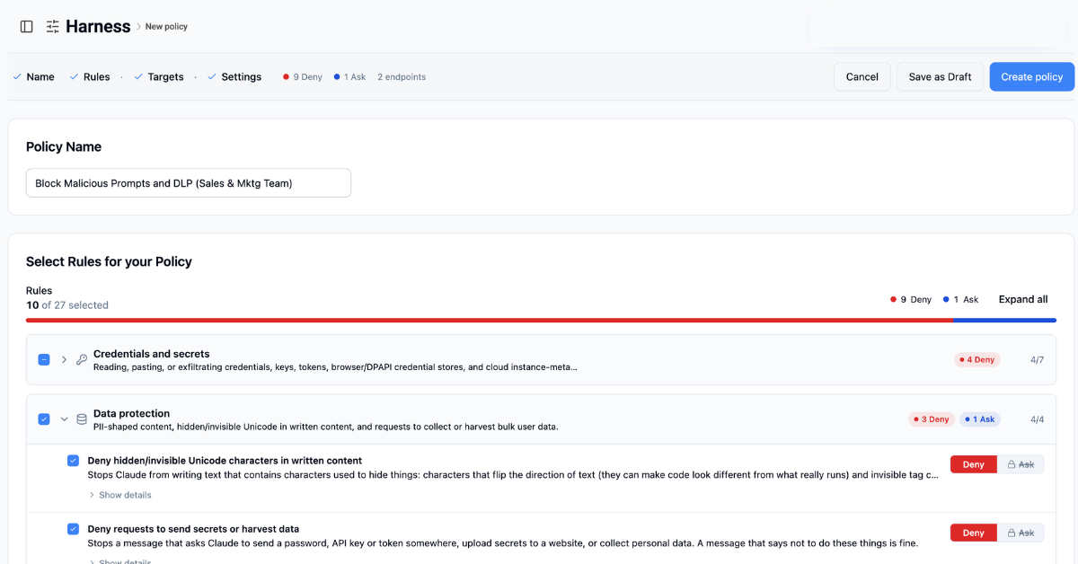
Task: Click the 4/7 count on Credentials and secrets
Action: (1038, 360)
